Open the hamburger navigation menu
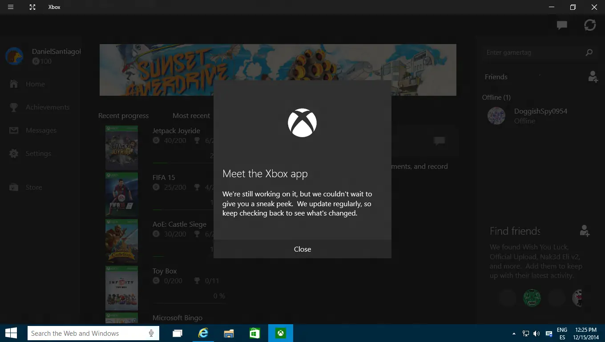The height and width of the screenshot is (342, 605). coord(10,7)
